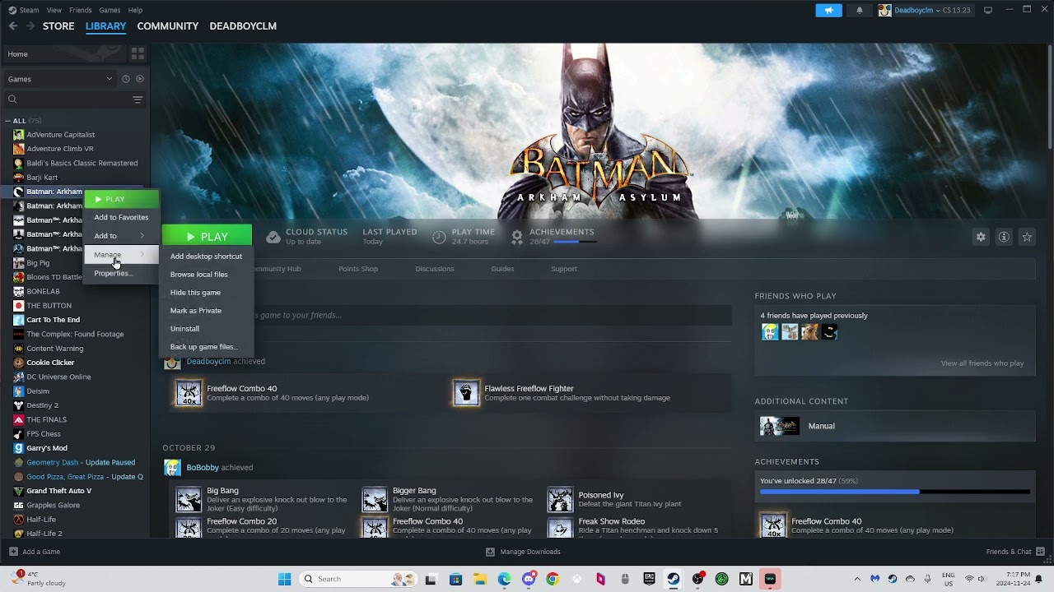Click the say-something-to-friends input box
Viewport: 1054px width, 592px height.
click(447, 315)
